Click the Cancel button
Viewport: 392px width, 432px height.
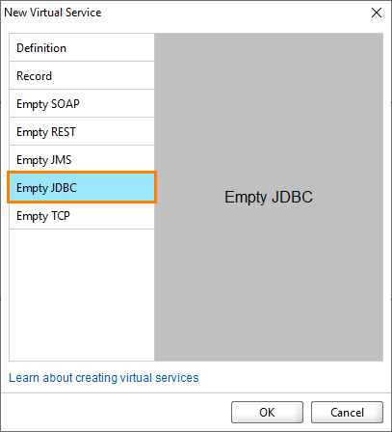pos(347,412)
